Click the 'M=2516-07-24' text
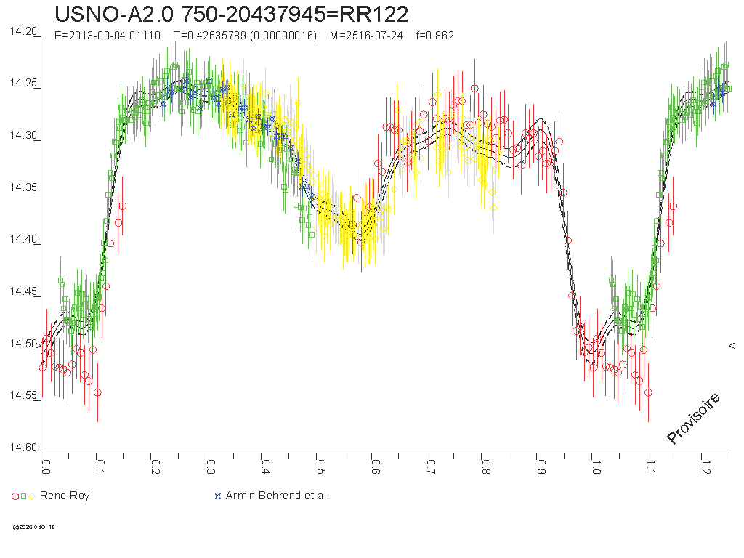 click(x=366, y=36)
